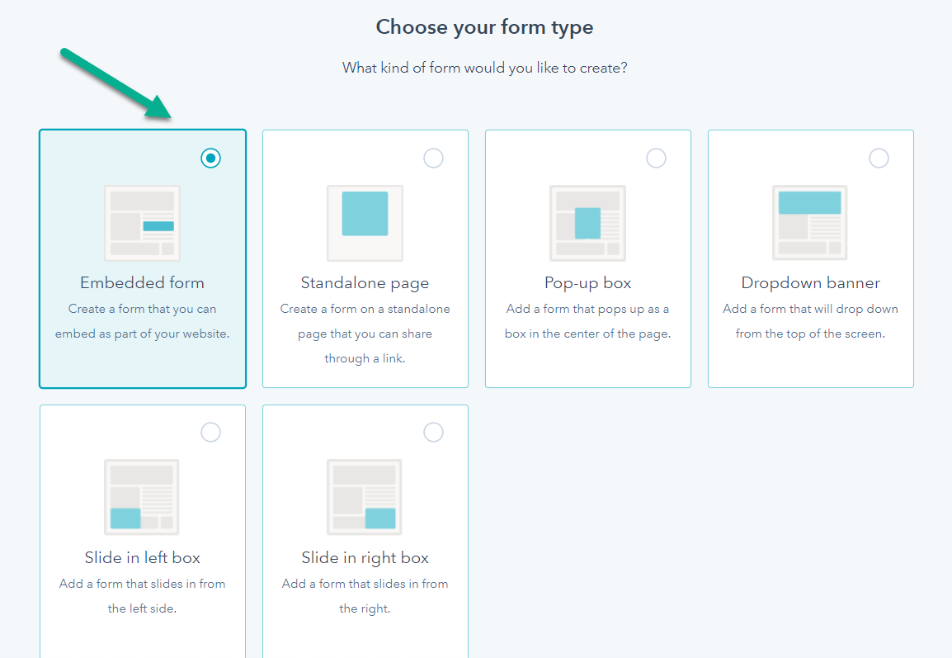Click the Dropdown banner title text
Screen dimensions: 952x658
pyautogui.click(x=810, y=282)
